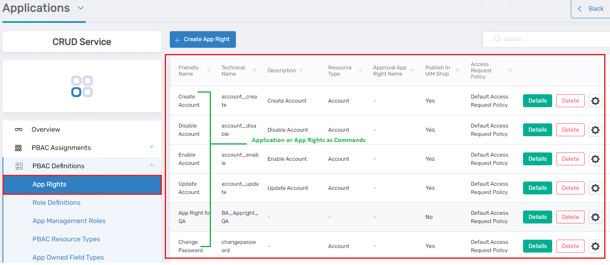Open App Owned Field Types in sidebar
Viewport: 610px width, 265px height.
tap(68, 258)
